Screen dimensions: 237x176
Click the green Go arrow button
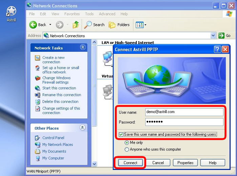point(221,36)
